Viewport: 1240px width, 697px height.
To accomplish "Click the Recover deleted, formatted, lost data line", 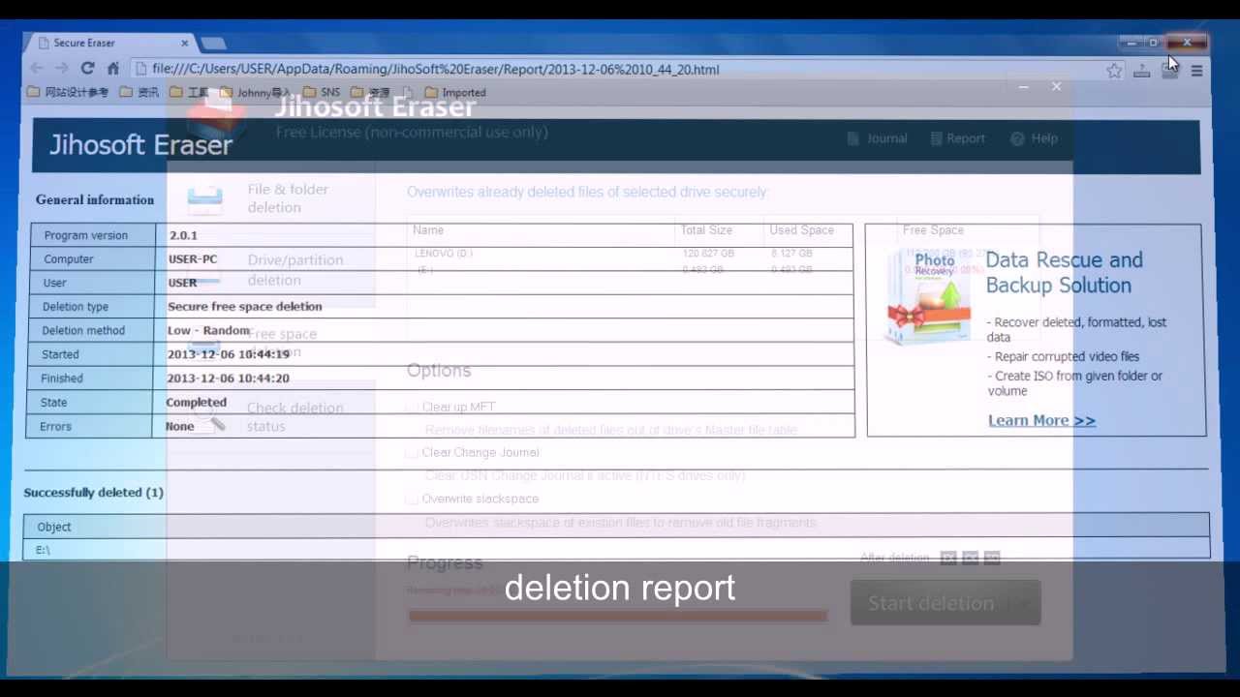I will pos(1076,329).
